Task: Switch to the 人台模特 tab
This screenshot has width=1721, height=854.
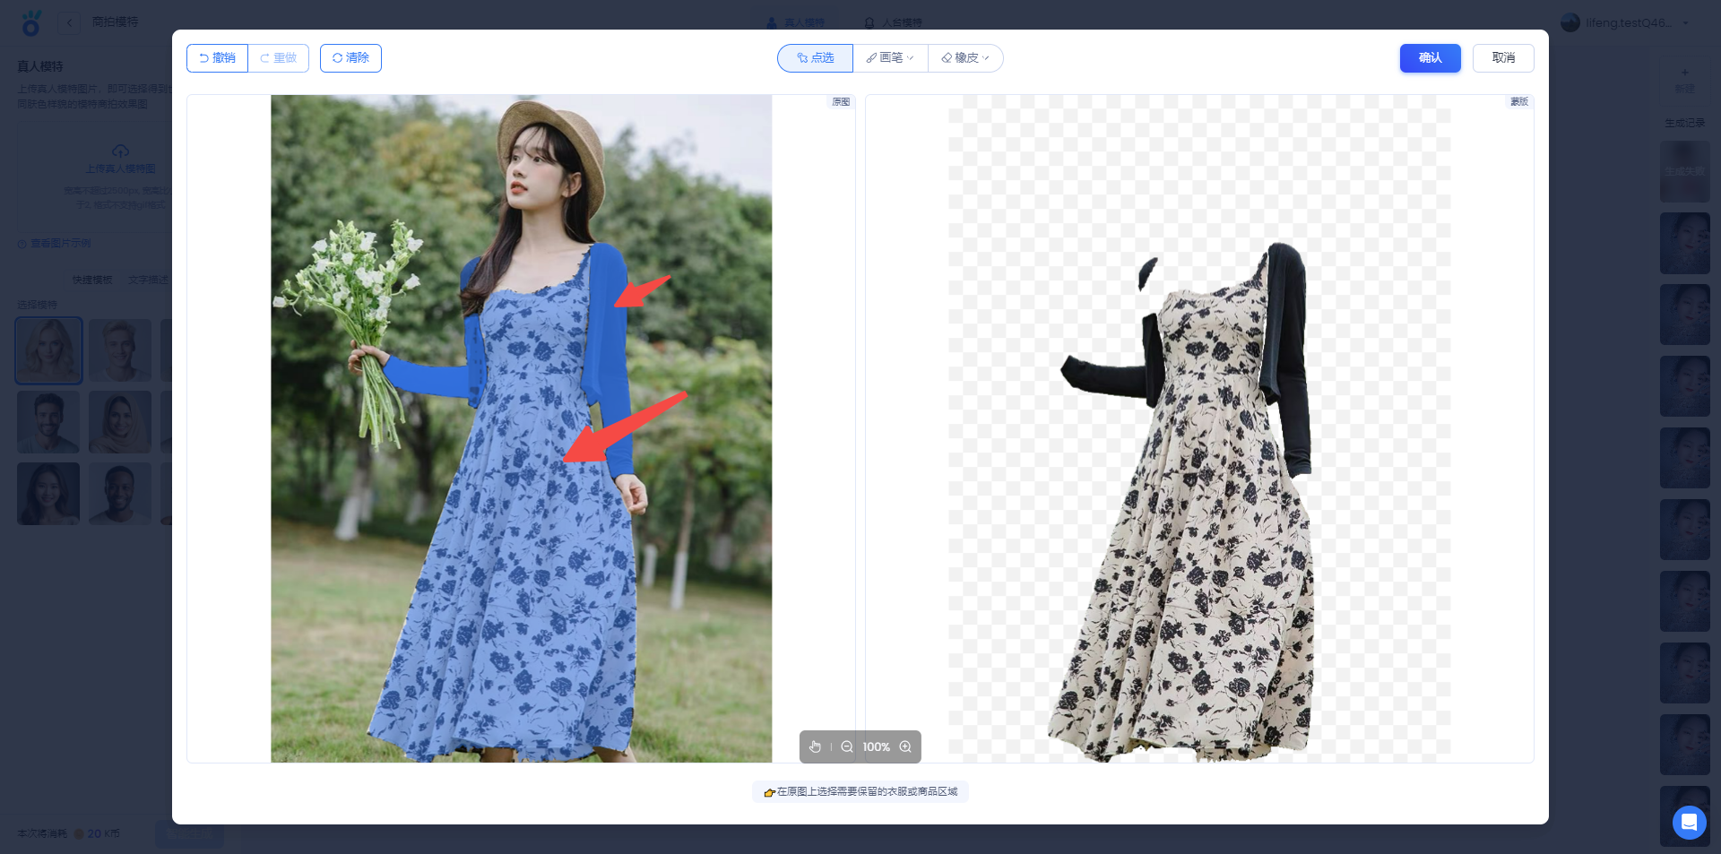Action: click(893, 22)
